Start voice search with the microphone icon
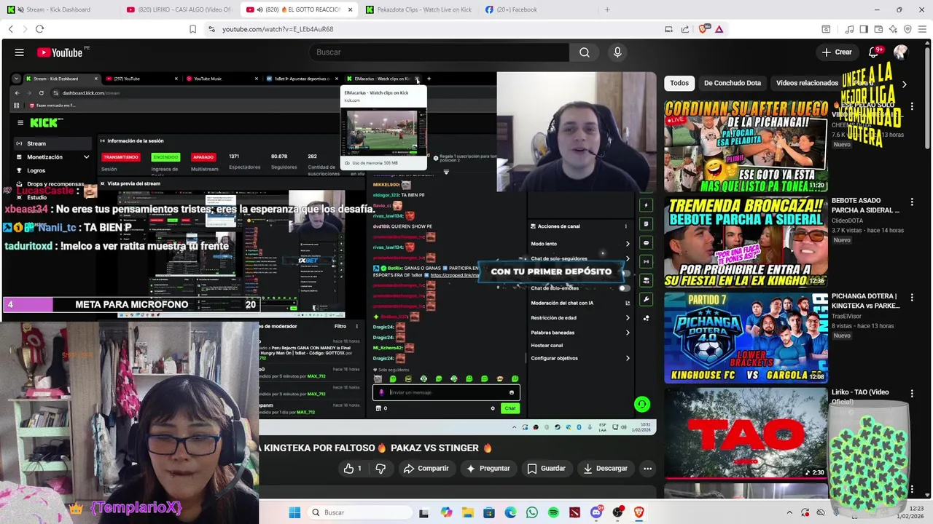 pyautogui.click(x=617, y=52)
